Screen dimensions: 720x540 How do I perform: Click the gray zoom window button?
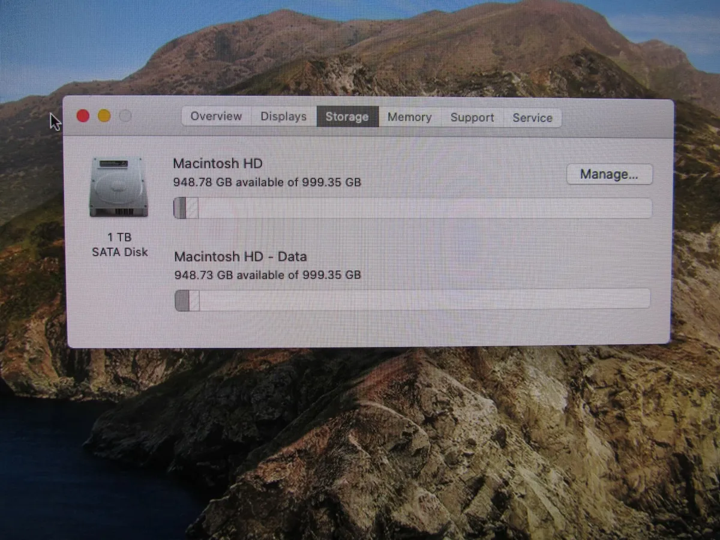(x=125, y=116)
